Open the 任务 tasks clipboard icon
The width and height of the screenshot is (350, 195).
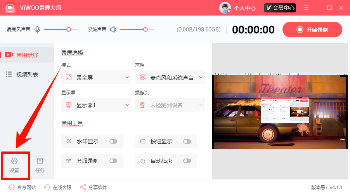[x=40, y=161]
